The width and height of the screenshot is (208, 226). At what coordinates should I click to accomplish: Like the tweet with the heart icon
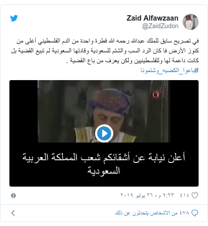tap(195, 196)
